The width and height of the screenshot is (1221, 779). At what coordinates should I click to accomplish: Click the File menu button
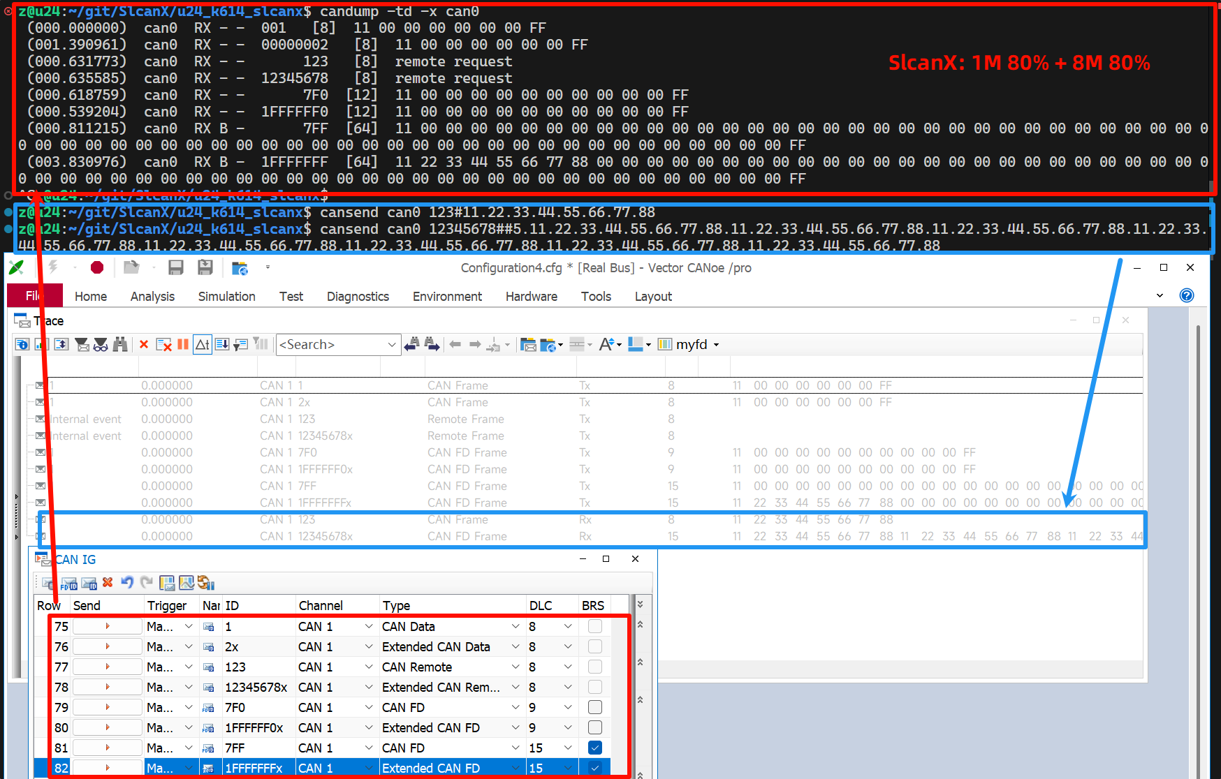34,296
